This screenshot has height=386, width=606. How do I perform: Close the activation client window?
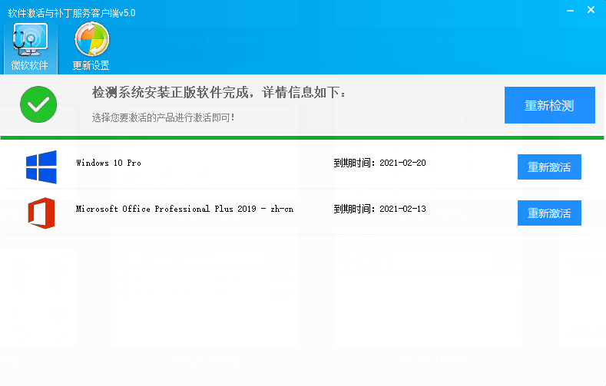point(590,10)
